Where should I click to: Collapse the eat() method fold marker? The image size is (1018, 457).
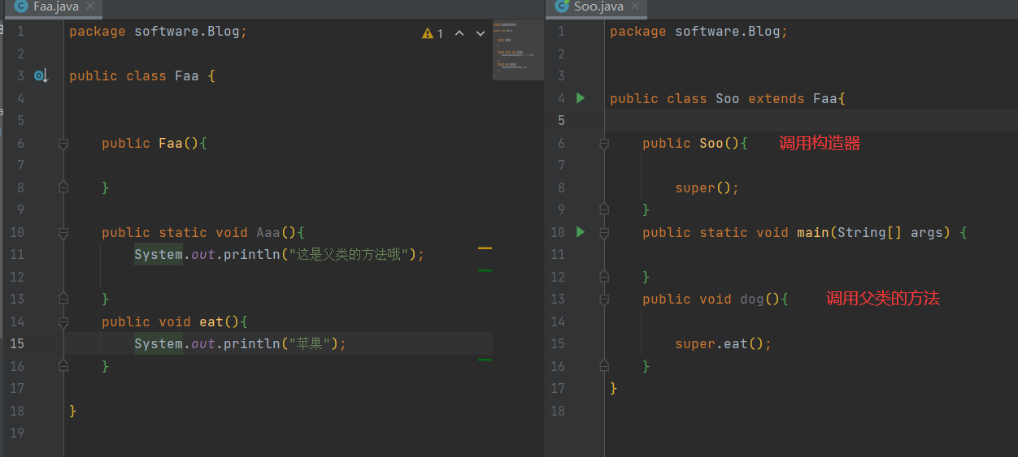[x=63, y=322]
